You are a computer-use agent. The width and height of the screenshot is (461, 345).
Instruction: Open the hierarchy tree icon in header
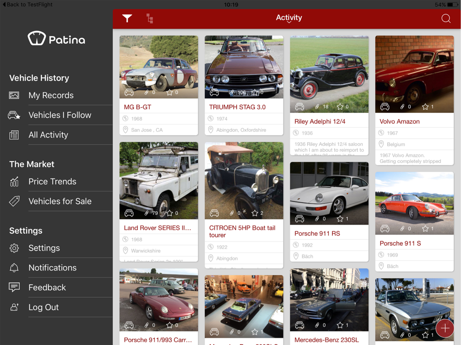click(150, 18)
